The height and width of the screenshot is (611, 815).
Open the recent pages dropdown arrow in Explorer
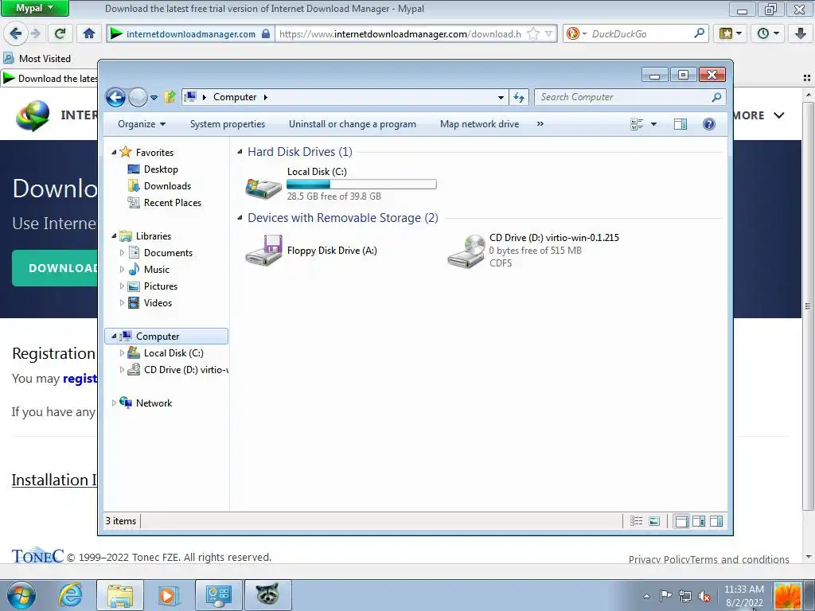pyautogui.click(x=154, y=98)
